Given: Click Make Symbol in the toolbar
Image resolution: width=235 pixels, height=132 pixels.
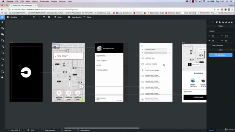Looking at the screenshot, I should [x=75, y=17].
